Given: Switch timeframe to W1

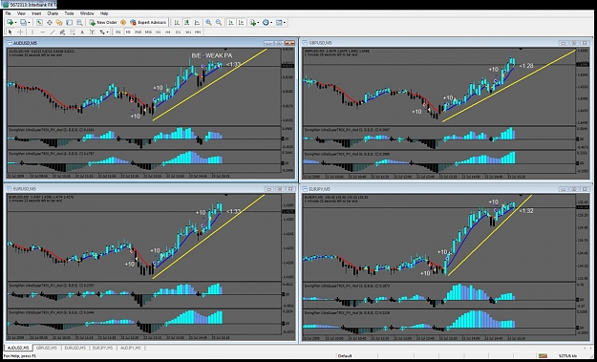Looking at the screenshot, I should point(188,32).
